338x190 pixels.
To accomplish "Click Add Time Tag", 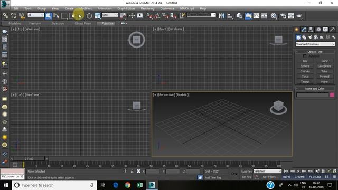I will click(213, 178).
